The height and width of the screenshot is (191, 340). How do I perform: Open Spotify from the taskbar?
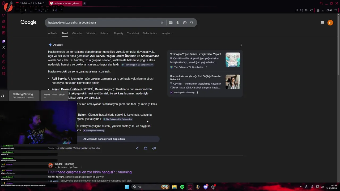(182, 187)
